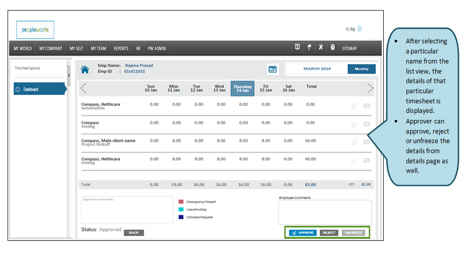Open the tools icon in the nav bar

pyautogui.click(x=321, y=47)
